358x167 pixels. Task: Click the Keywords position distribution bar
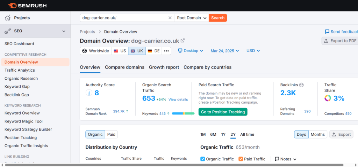[183, 113]
